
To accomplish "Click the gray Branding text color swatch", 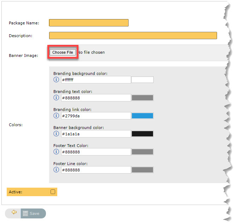I will click(x=142, y=98).
